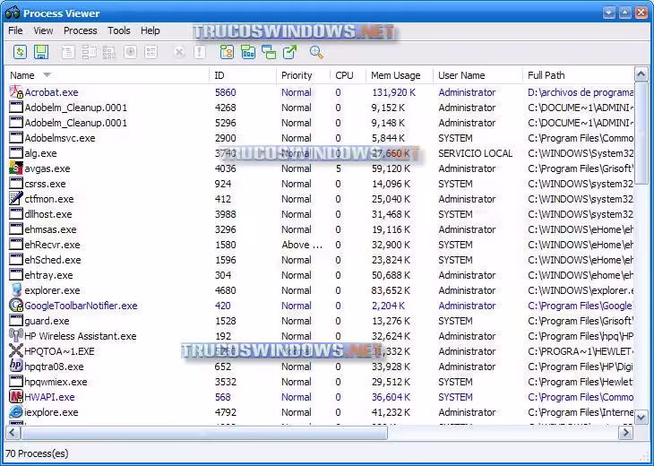Click the Acrobat.exe PDF icon
Viewport: 654px width, 466px height.
tap(16, 92)
